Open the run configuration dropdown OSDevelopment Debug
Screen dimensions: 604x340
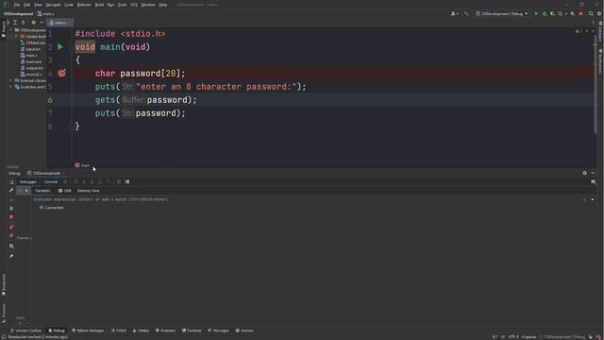501,14
